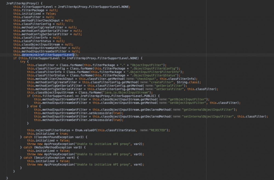
Task: Click the "REJECTED" string literal
Action: point(158,130)
